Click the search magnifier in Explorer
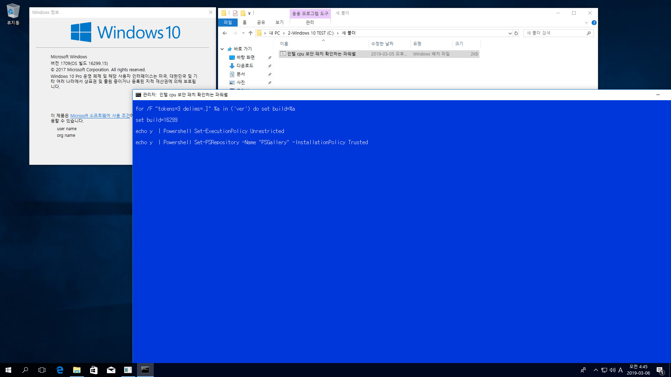 589,33
